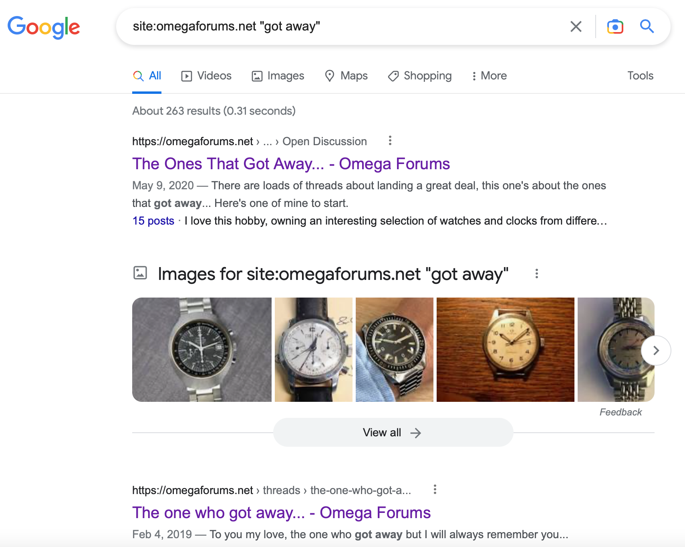Open options dots for first result

pos(390,141)
